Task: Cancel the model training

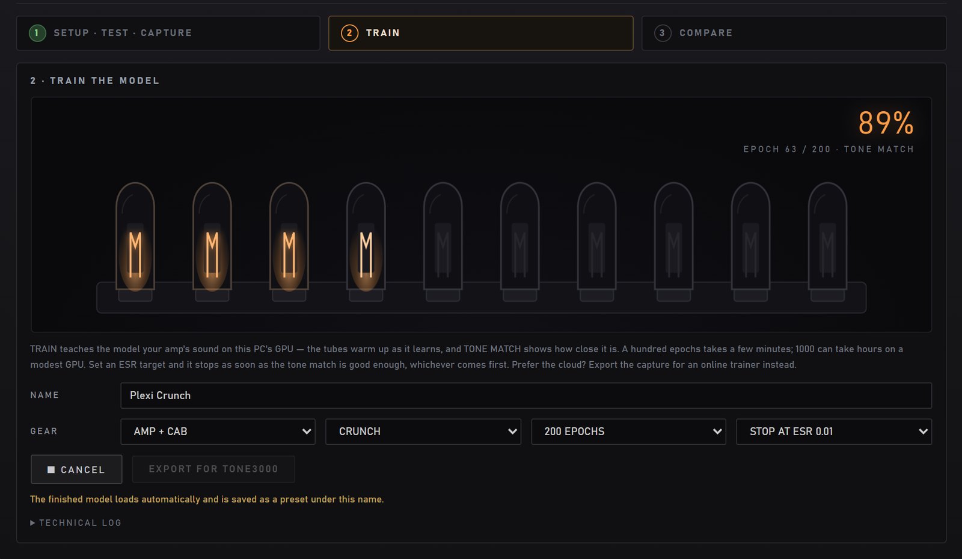Action: (x=76, y=469)
